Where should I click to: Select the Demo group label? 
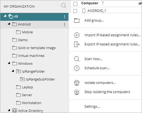[x=23, y=40]
